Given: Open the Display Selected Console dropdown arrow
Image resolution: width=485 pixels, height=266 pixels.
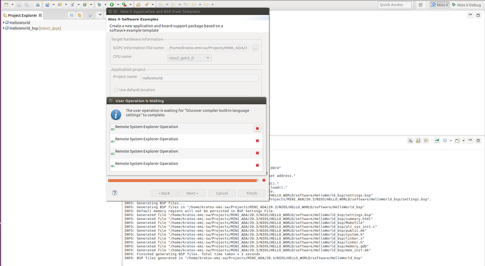Looking at the screenshot, I should pos(451,141).
